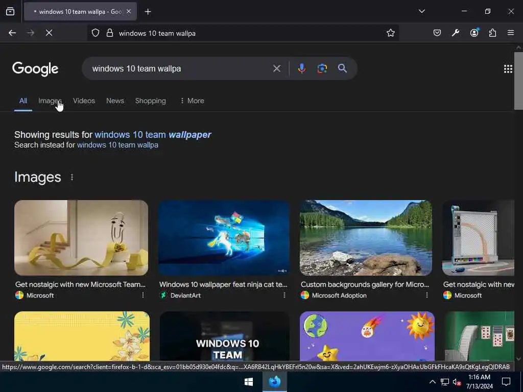Expand the More search filters
Image resolution: width=523 pixels, height=392 pixels.
click(192, 101)
